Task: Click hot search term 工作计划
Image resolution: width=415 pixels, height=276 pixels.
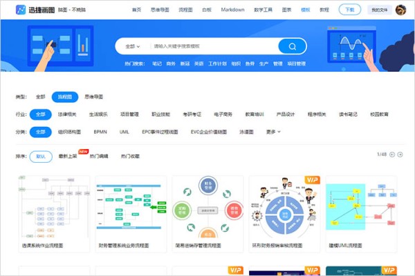Action: point(217,63)
